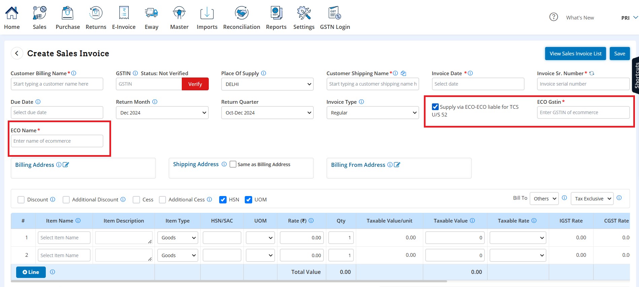Click the help question mark icon
This screenshot has width=639, height=287.
coord(553,17)
